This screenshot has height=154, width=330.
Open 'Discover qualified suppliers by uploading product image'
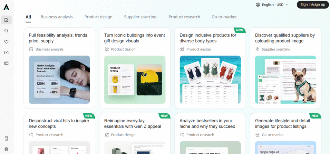tap(285, 38)
